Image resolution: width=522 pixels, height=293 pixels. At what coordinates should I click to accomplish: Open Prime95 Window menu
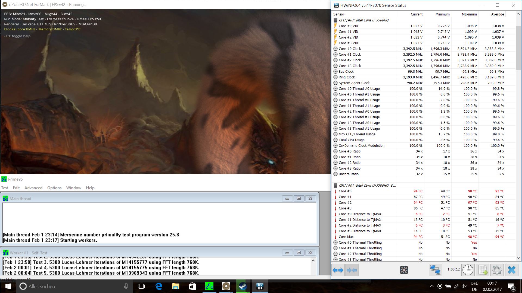point(74,188)
